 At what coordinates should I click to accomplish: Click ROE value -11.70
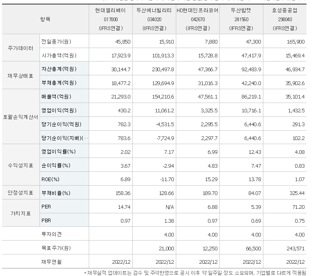(x=167, y=180)
